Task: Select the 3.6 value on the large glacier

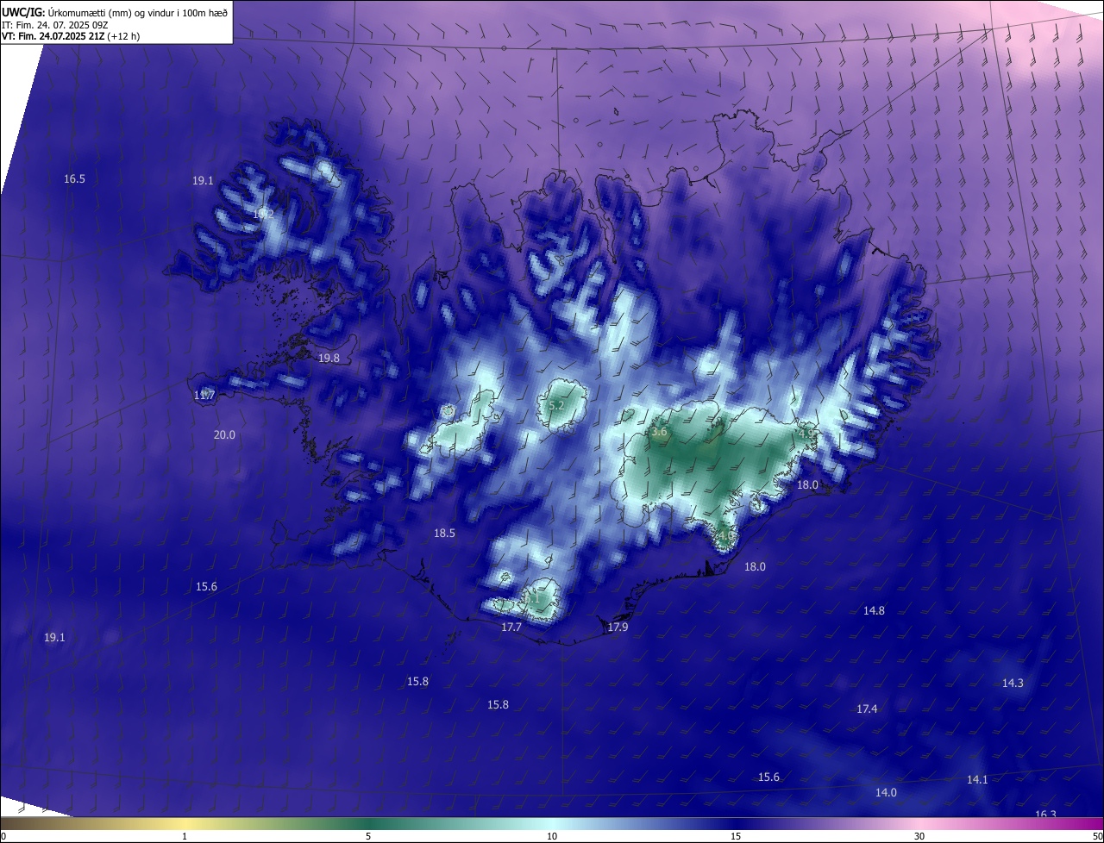Action: (659, 433)
